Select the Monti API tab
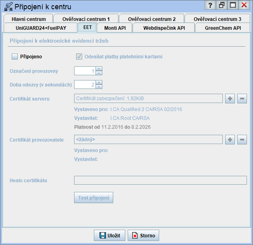Viewport: 253px width, 245px height. [x=115, y=28]
